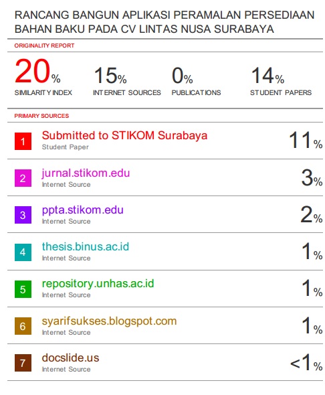
Task: Click the brown source number 7 badge
Action: click(x=23, y=363)
